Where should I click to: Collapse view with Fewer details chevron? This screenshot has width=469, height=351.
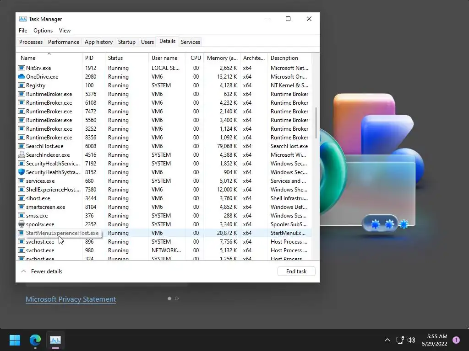pyautogui.click(x=23, y=271)
